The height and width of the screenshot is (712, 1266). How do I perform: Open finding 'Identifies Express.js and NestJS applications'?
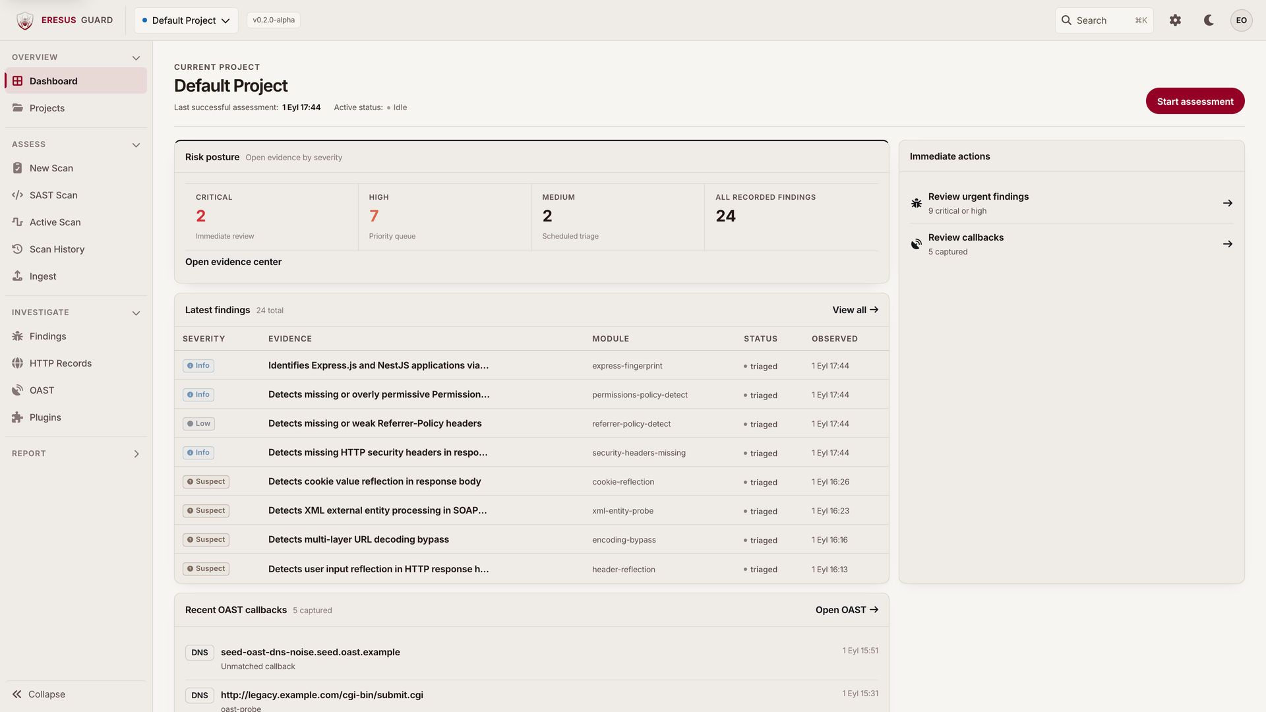(x=378, y=365)
